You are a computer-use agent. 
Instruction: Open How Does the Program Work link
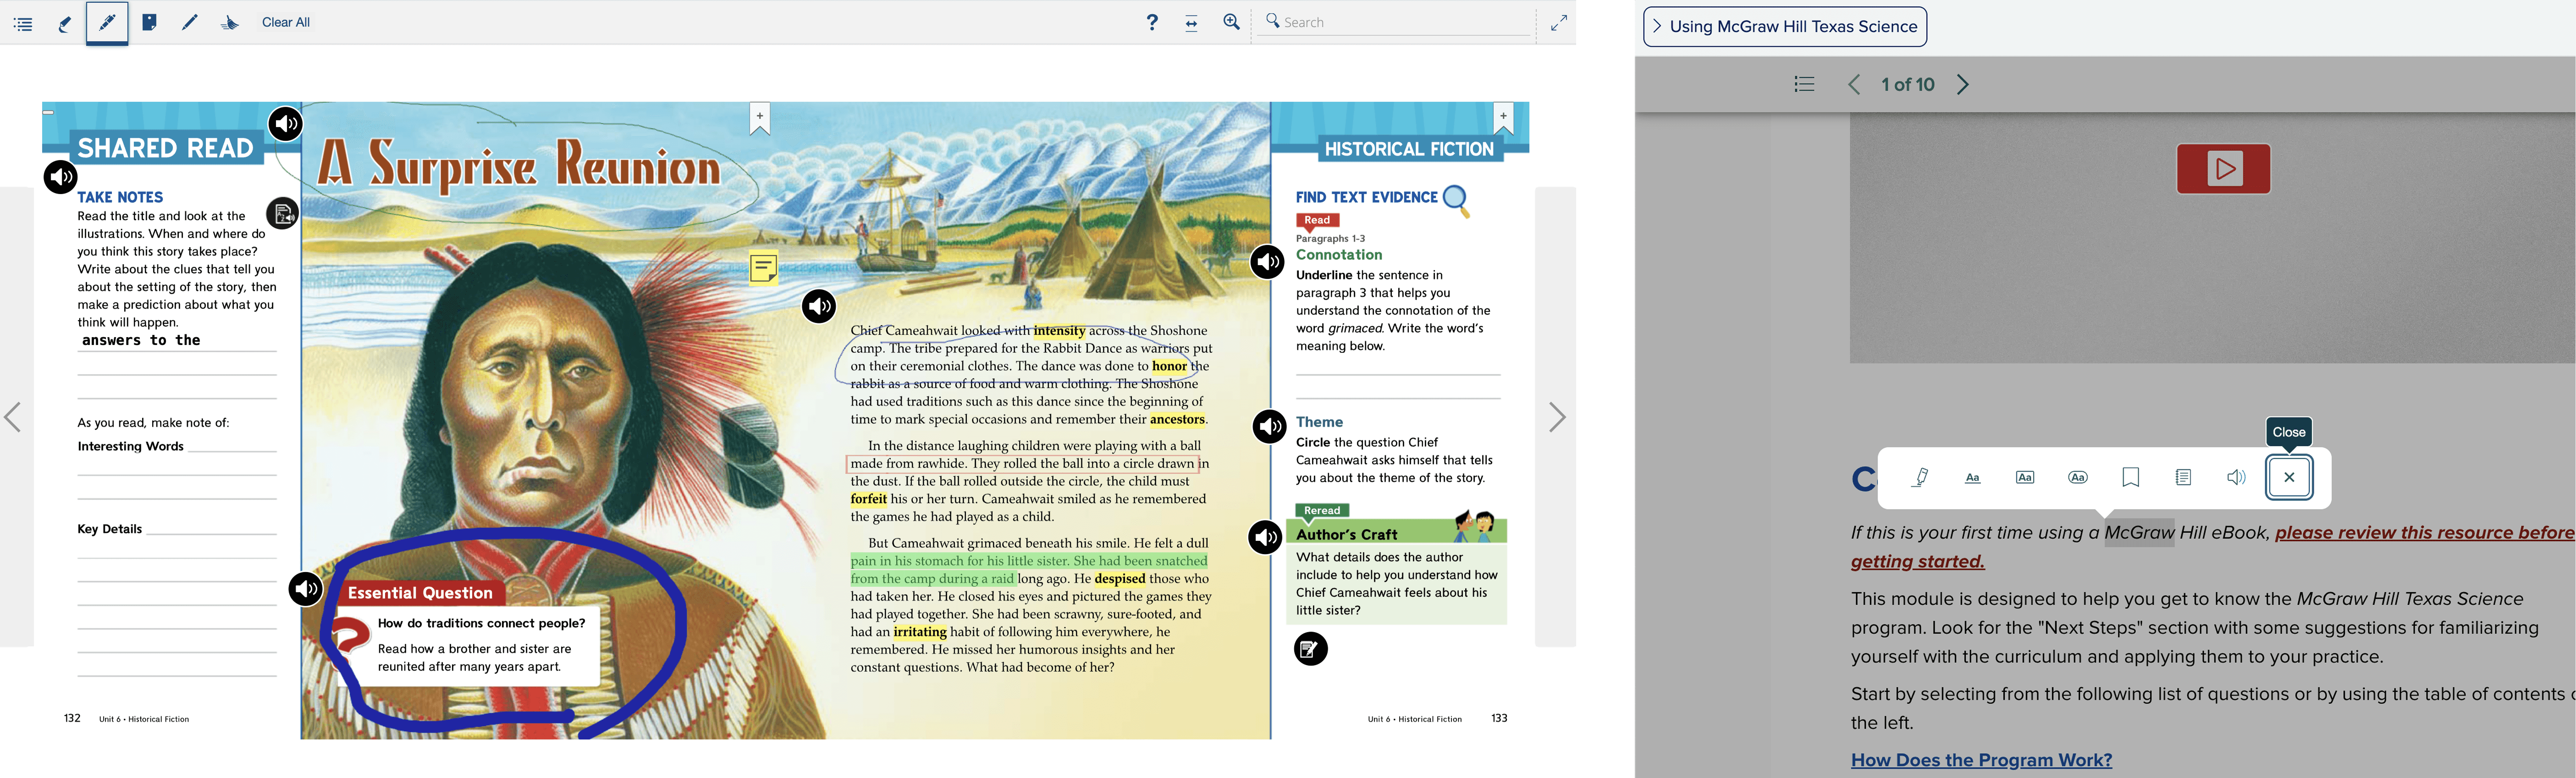click(x=1980, y=760)
